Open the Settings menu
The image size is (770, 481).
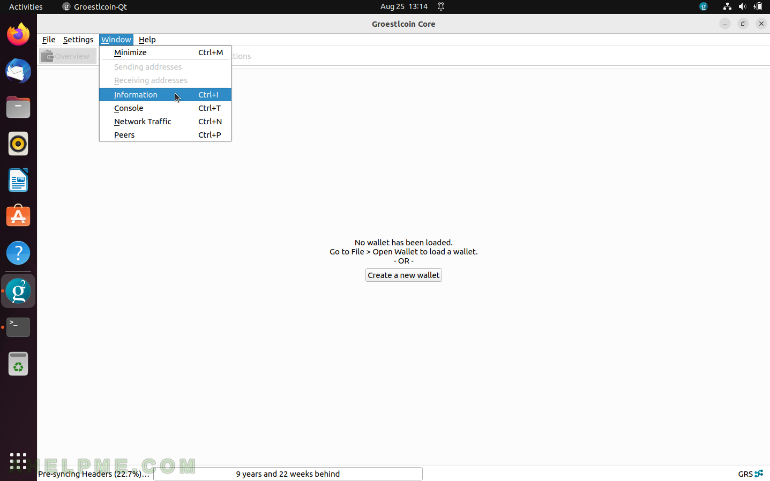[78, 40]
